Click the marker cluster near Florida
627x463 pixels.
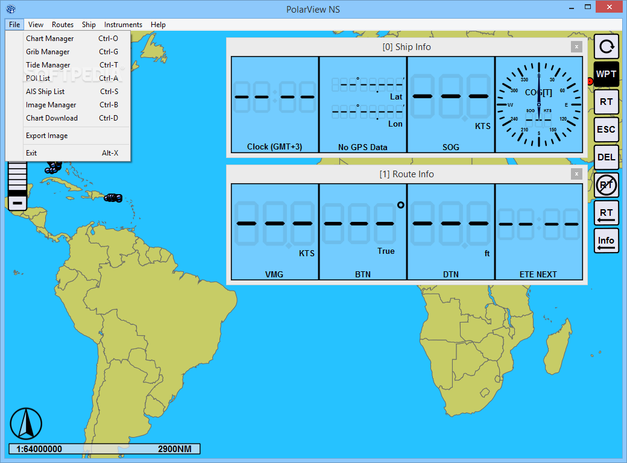(x=53, y=167)
